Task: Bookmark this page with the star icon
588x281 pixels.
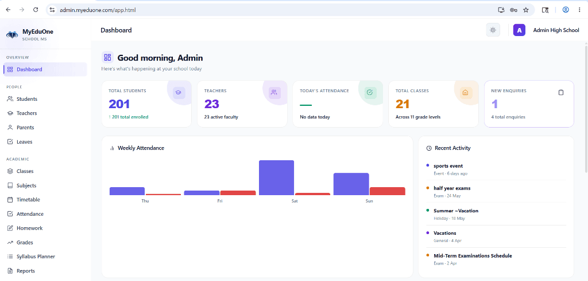Action: pyautogui.click(x=526, y=10)
